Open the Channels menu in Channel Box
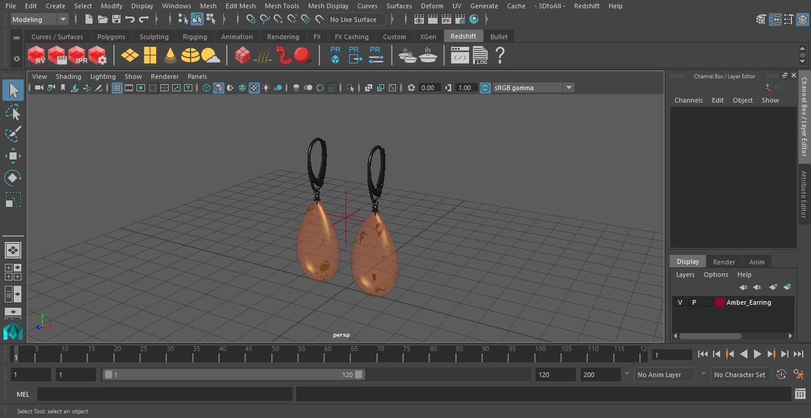The height and width of the screenshot is (418, 811). [688, 100]
